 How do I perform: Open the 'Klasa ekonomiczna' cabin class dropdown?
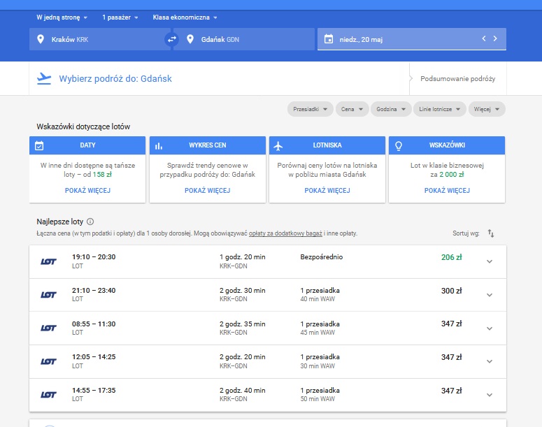[x=185, y=17]
